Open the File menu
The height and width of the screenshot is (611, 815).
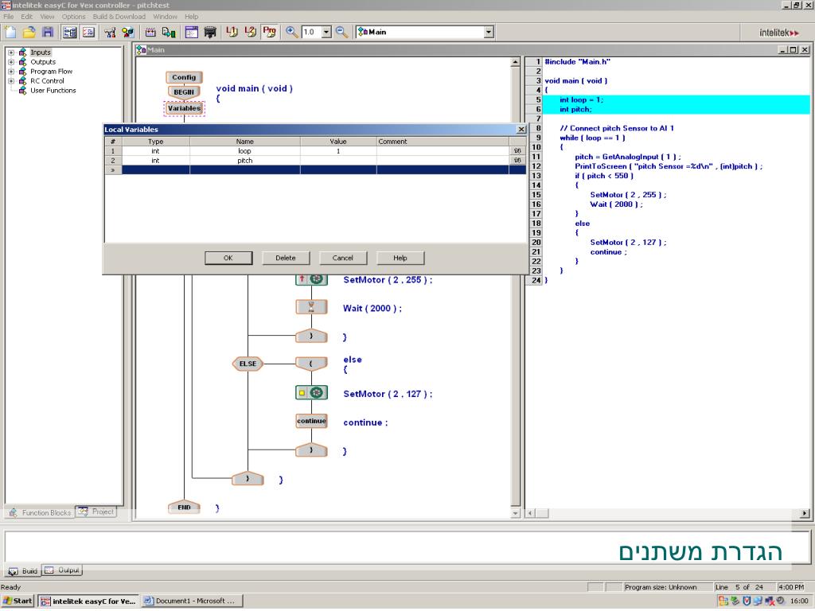(x=9, y=17)
